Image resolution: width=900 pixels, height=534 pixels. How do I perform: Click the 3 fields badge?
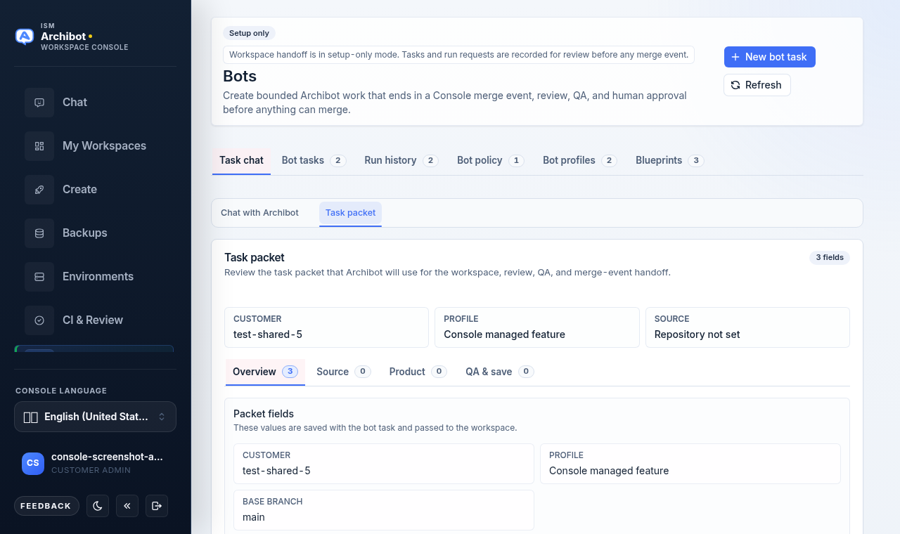[x=830, y=258]
